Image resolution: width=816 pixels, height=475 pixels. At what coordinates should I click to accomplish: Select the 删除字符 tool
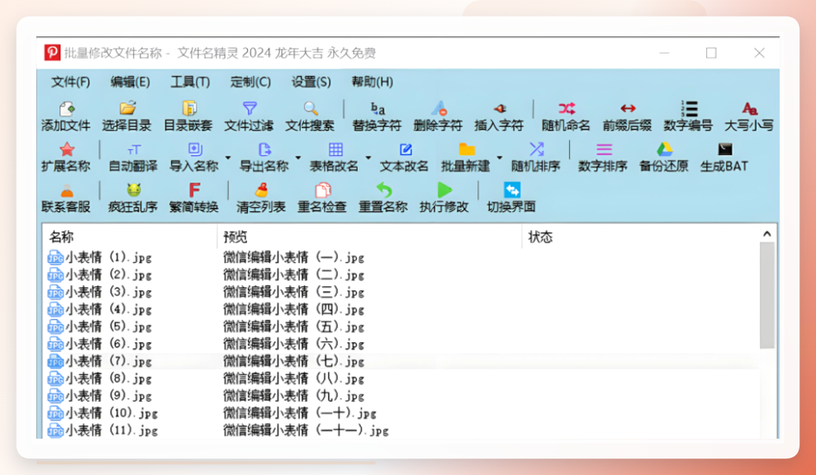(x=438, y=116)
